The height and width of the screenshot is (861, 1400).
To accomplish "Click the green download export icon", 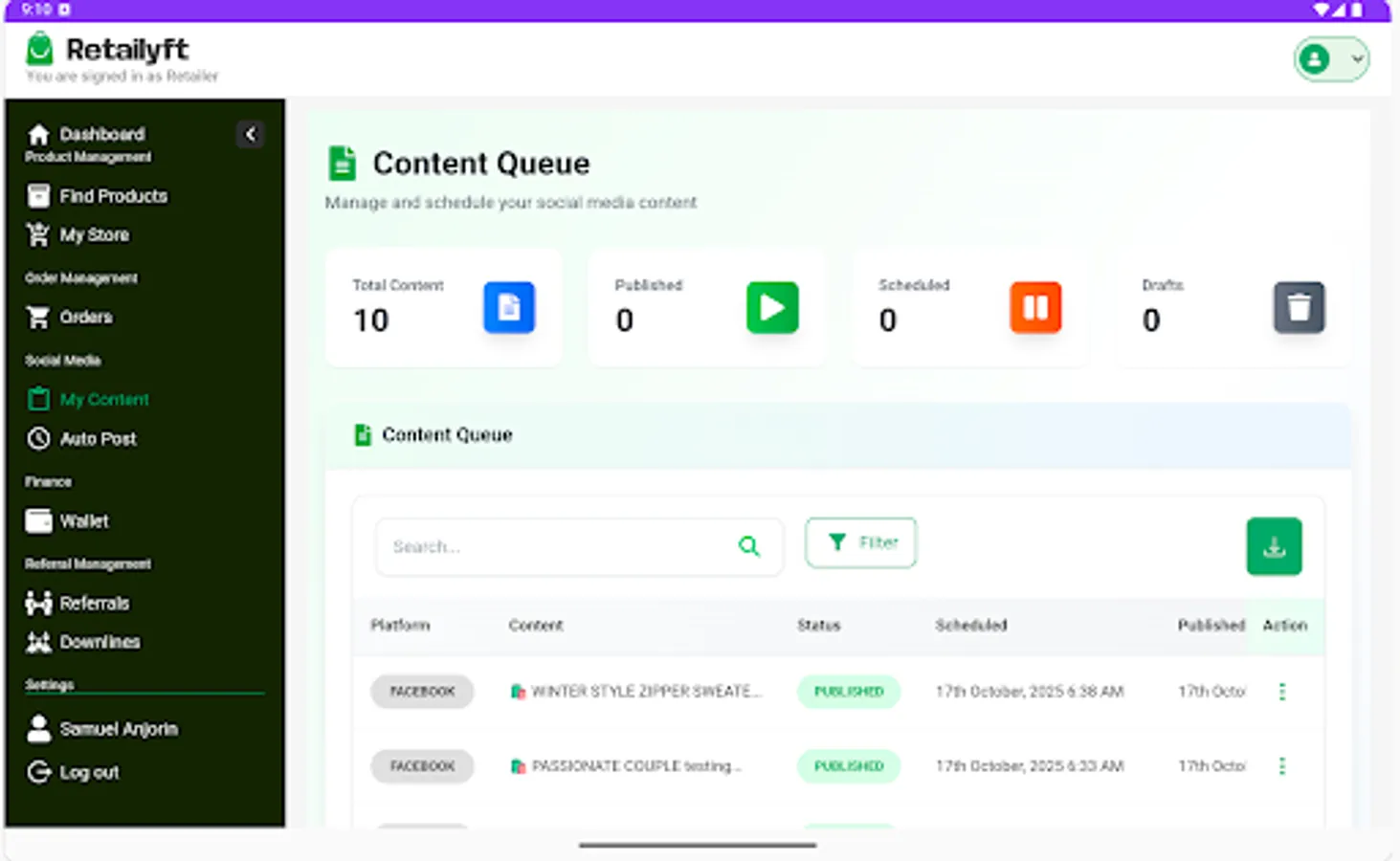I will (x=1274, y=546).
